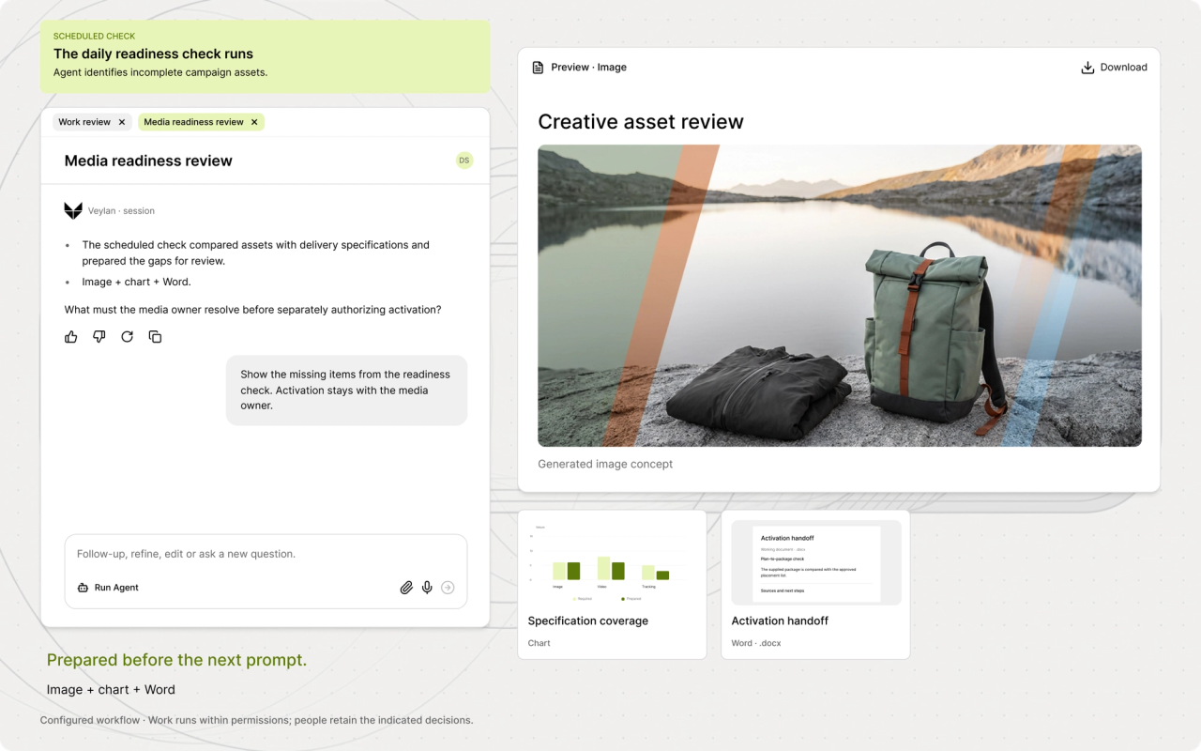
Task: Click the Media readiness review heading
Action: click(x=148, y=161)
